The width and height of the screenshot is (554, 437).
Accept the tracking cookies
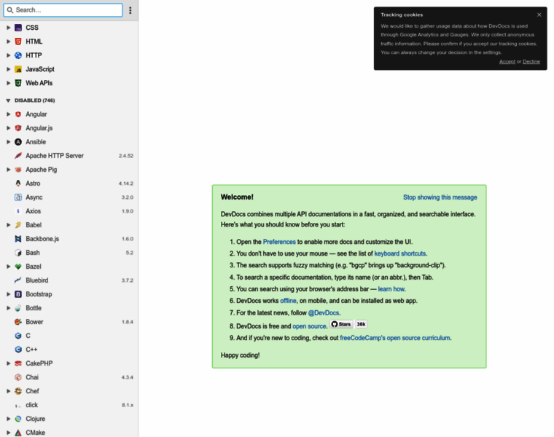(x=507, y=61)
